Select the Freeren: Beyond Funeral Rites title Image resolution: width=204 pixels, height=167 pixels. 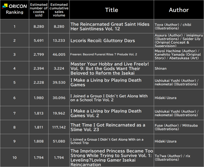[x=104, y=54]
